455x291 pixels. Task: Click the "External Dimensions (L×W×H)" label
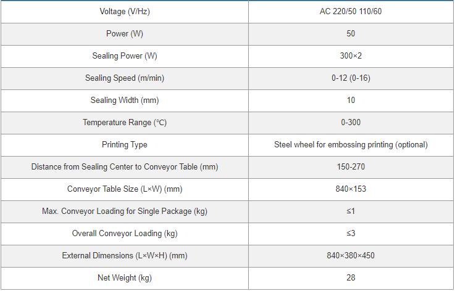click(124, 256)
